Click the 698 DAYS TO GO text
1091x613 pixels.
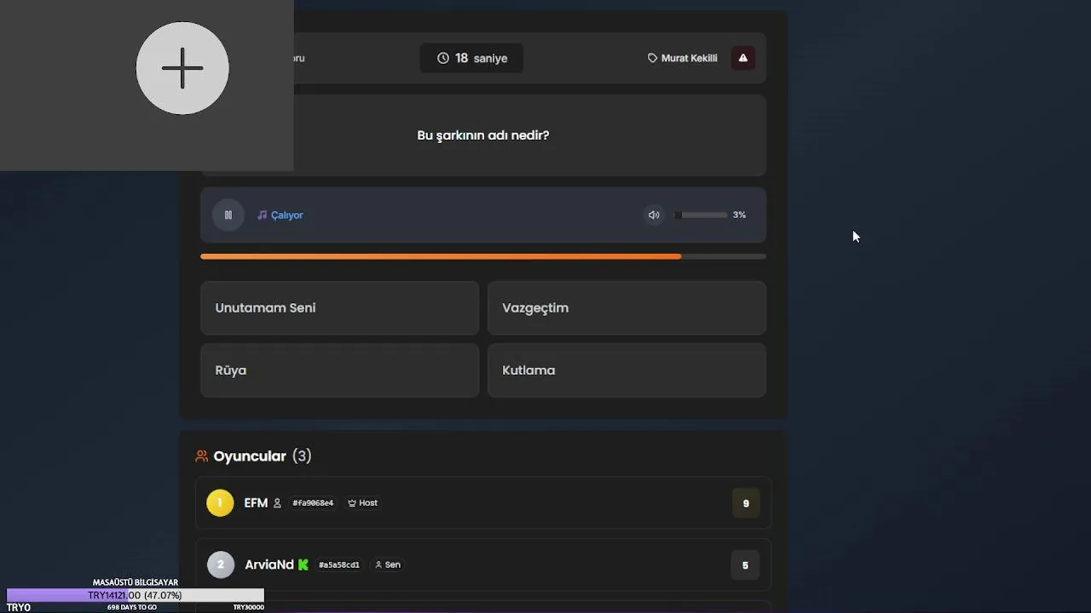[x=132, y=607]
